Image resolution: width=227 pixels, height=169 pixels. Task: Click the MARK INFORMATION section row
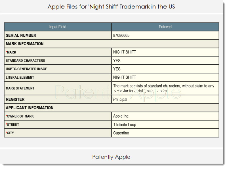pyautogui.click(x=112, y=44)
